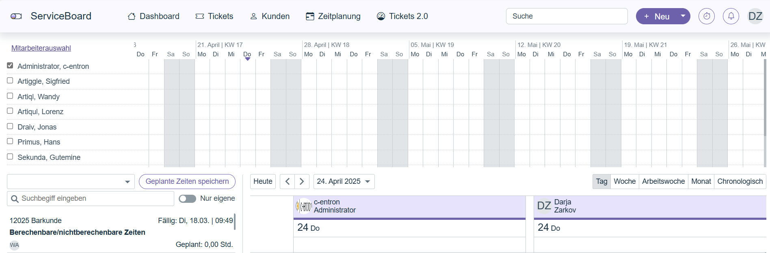Viewport: 770px width, 253px height.
Task: Click the ServiceBoard logo icon
Action: pyautogui.click(x=16, y=16)
